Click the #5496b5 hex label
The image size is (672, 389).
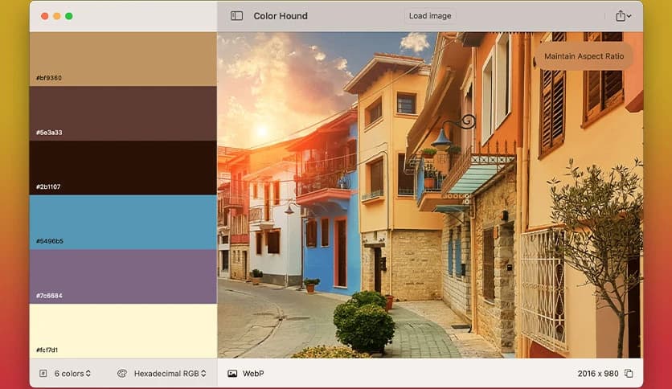pyautogui.click(x=50, y=241)
